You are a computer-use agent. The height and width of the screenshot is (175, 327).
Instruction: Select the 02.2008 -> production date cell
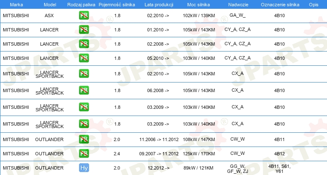pyautogui.click(x=158, y=44)
